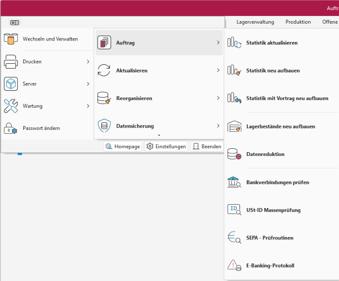Click the Passwort ändern lock icon
The height and width of the screenshot is (281, 339).
click(x=10, y=128)
